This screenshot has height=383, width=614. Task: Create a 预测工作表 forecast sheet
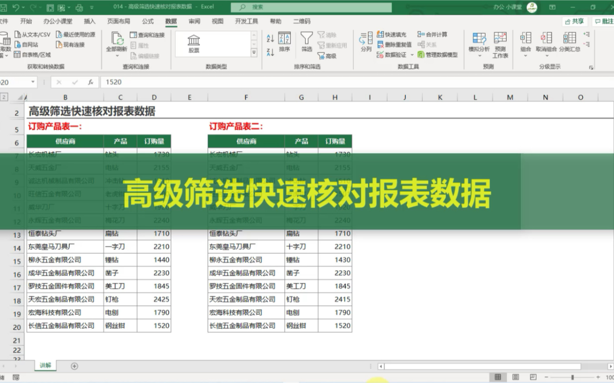(x=500, y=44)
